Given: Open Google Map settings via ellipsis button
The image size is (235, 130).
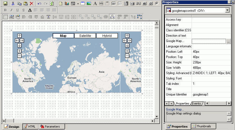Looking at the screenshot, I should (228, 41).
